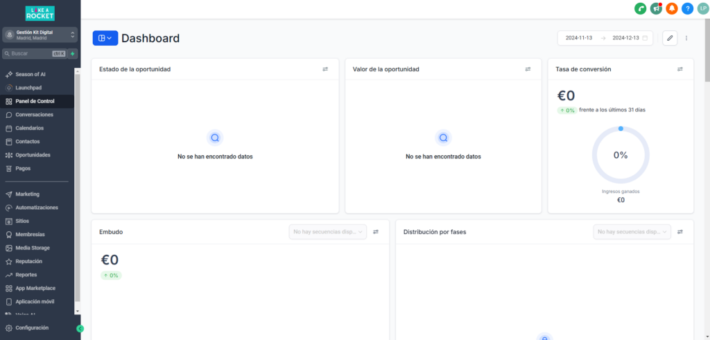Open the three-dot dashboard options menu
710x340 pixels.
click(686, 38)
